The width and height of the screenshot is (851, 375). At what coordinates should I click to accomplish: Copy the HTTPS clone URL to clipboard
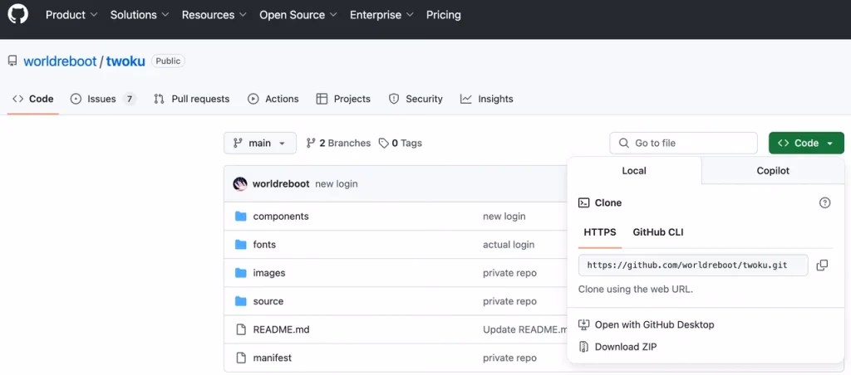[x=822, y=265]
